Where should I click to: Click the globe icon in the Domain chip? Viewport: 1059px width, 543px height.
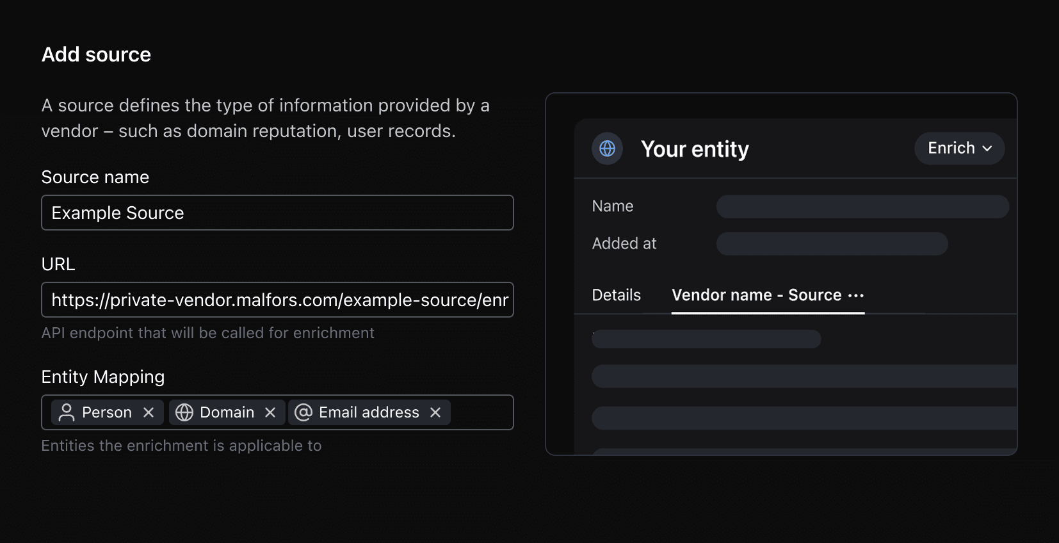pos(184,412)
